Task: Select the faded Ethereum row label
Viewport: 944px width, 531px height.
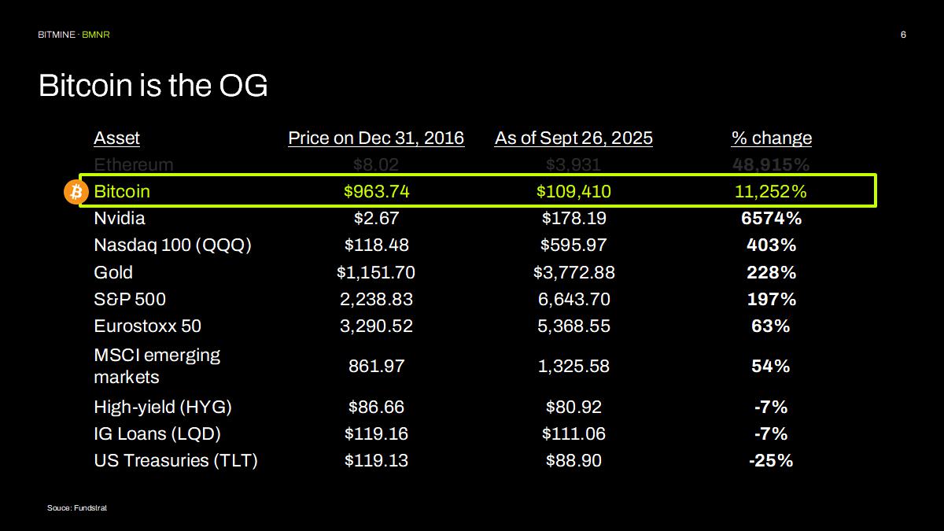Action: (133, 164)
